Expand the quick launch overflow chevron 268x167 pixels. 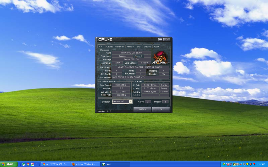coord(37,164)
